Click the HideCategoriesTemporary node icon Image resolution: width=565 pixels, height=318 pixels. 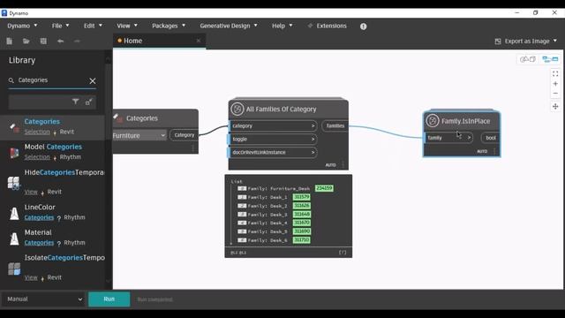14,183
